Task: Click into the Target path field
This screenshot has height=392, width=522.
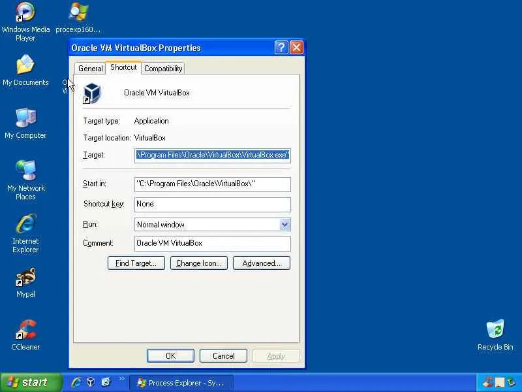Action: pos(213,155)
